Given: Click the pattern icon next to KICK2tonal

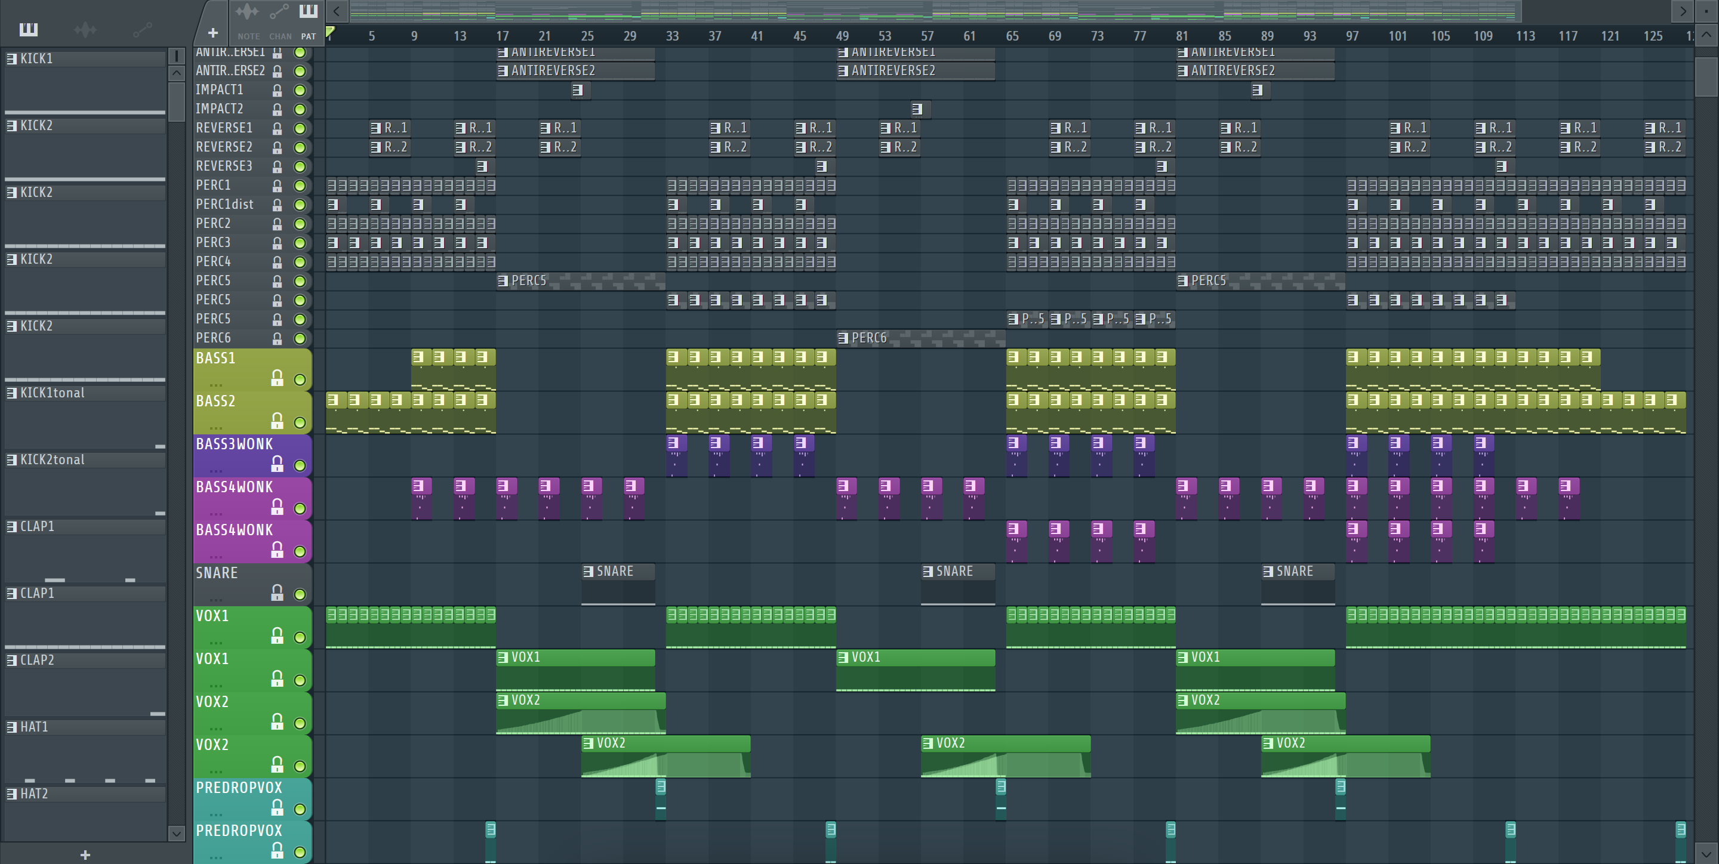Looking at the screenshot, I should pyautogui.click(x=11, y=459).
